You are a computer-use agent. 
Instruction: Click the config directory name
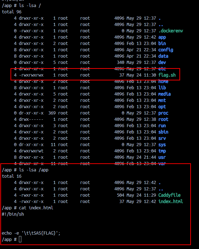point(166,50)
